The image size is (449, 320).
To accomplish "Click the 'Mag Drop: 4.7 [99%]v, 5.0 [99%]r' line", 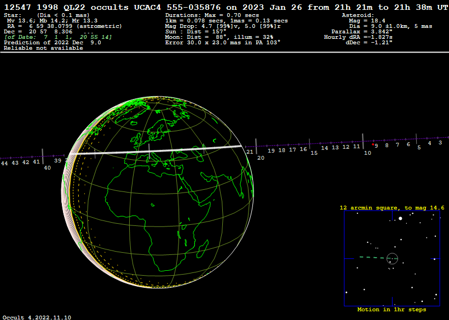I will pos(223,26).
